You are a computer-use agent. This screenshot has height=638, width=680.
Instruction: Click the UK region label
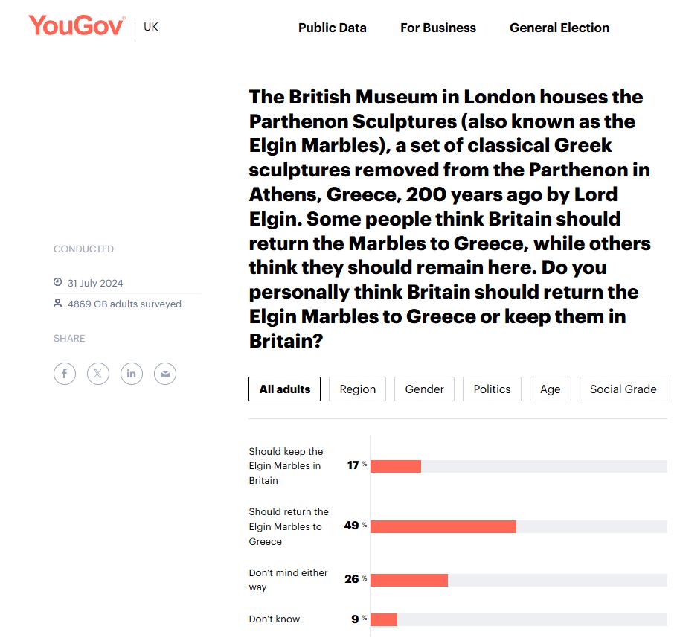[x=151, y=27]
